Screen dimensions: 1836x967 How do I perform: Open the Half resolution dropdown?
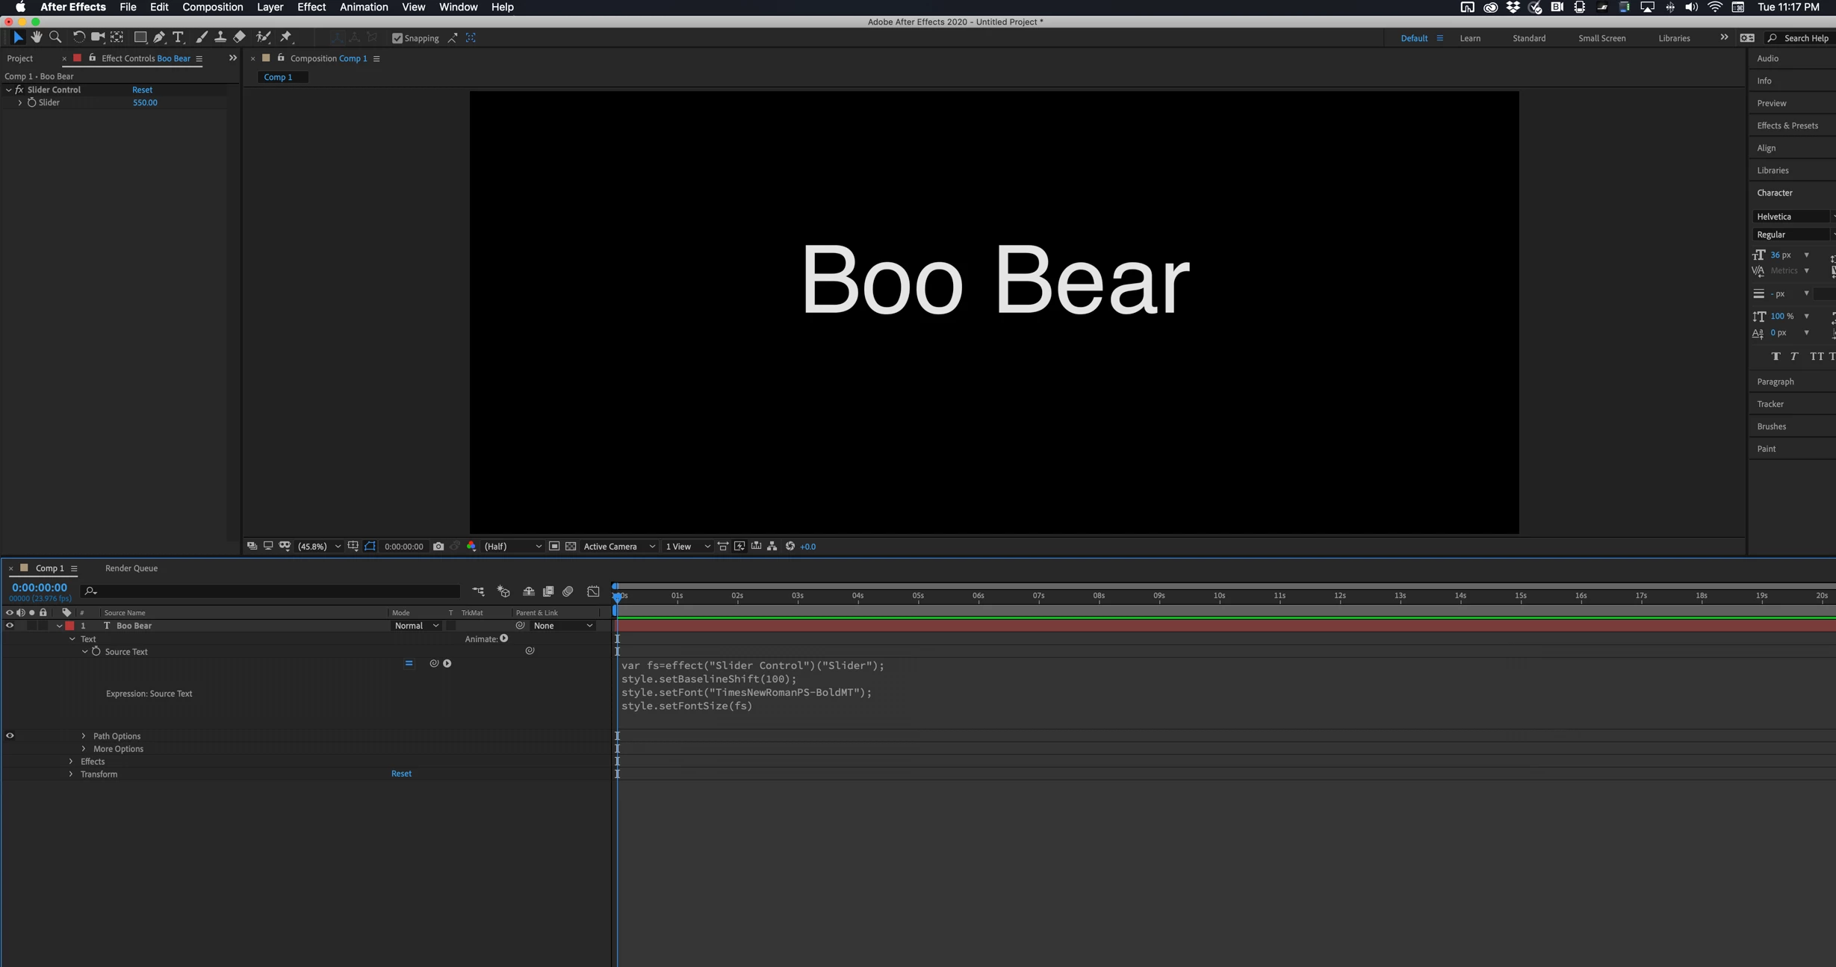(512, 547)
